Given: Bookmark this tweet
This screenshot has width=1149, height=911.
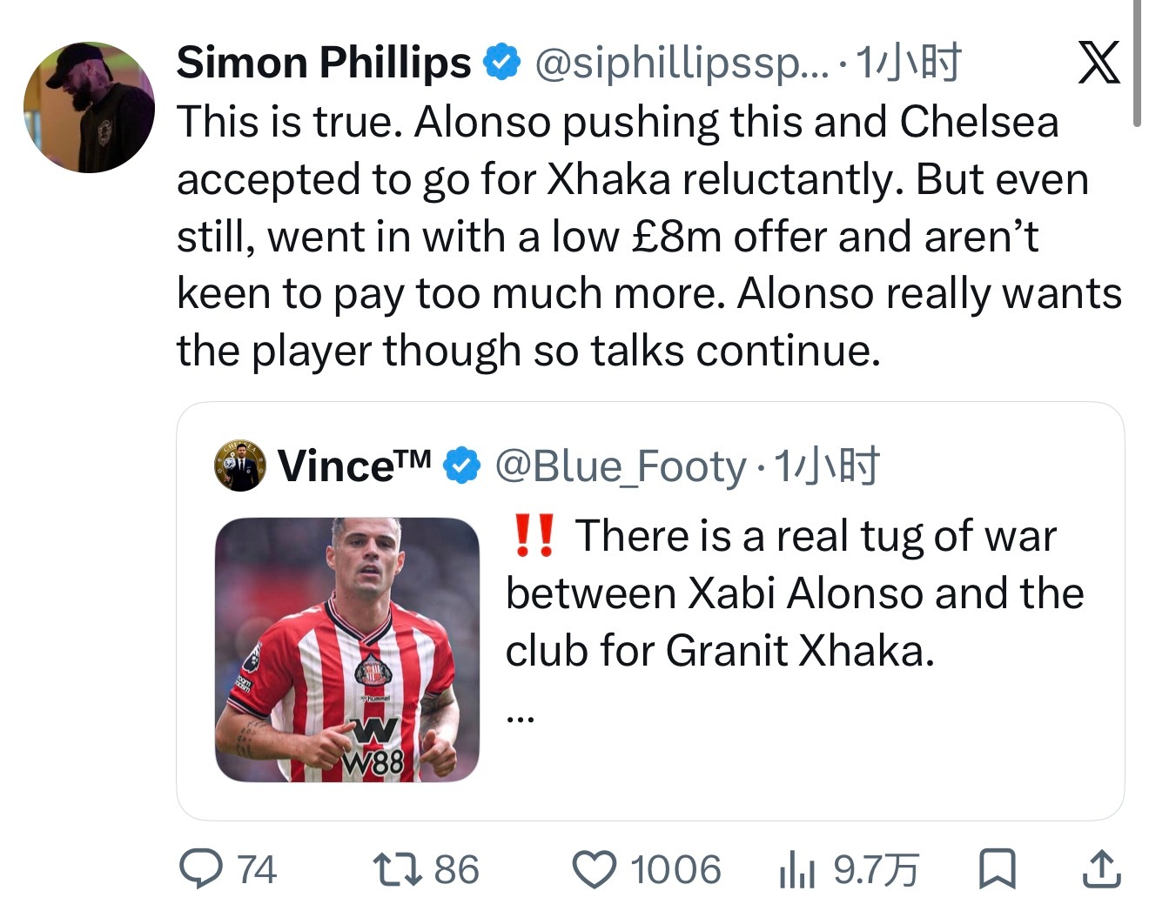Looking at the screenshot, I should coord(997,869).
